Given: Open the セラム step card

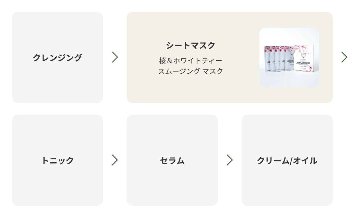Looking at the screenshot, I should [172, 160].
